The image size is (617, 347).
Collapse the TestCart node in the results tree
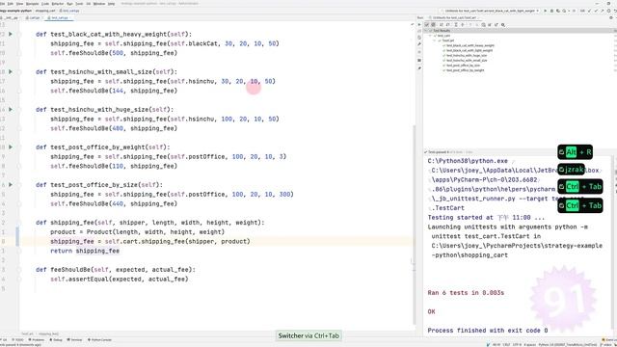435,40
